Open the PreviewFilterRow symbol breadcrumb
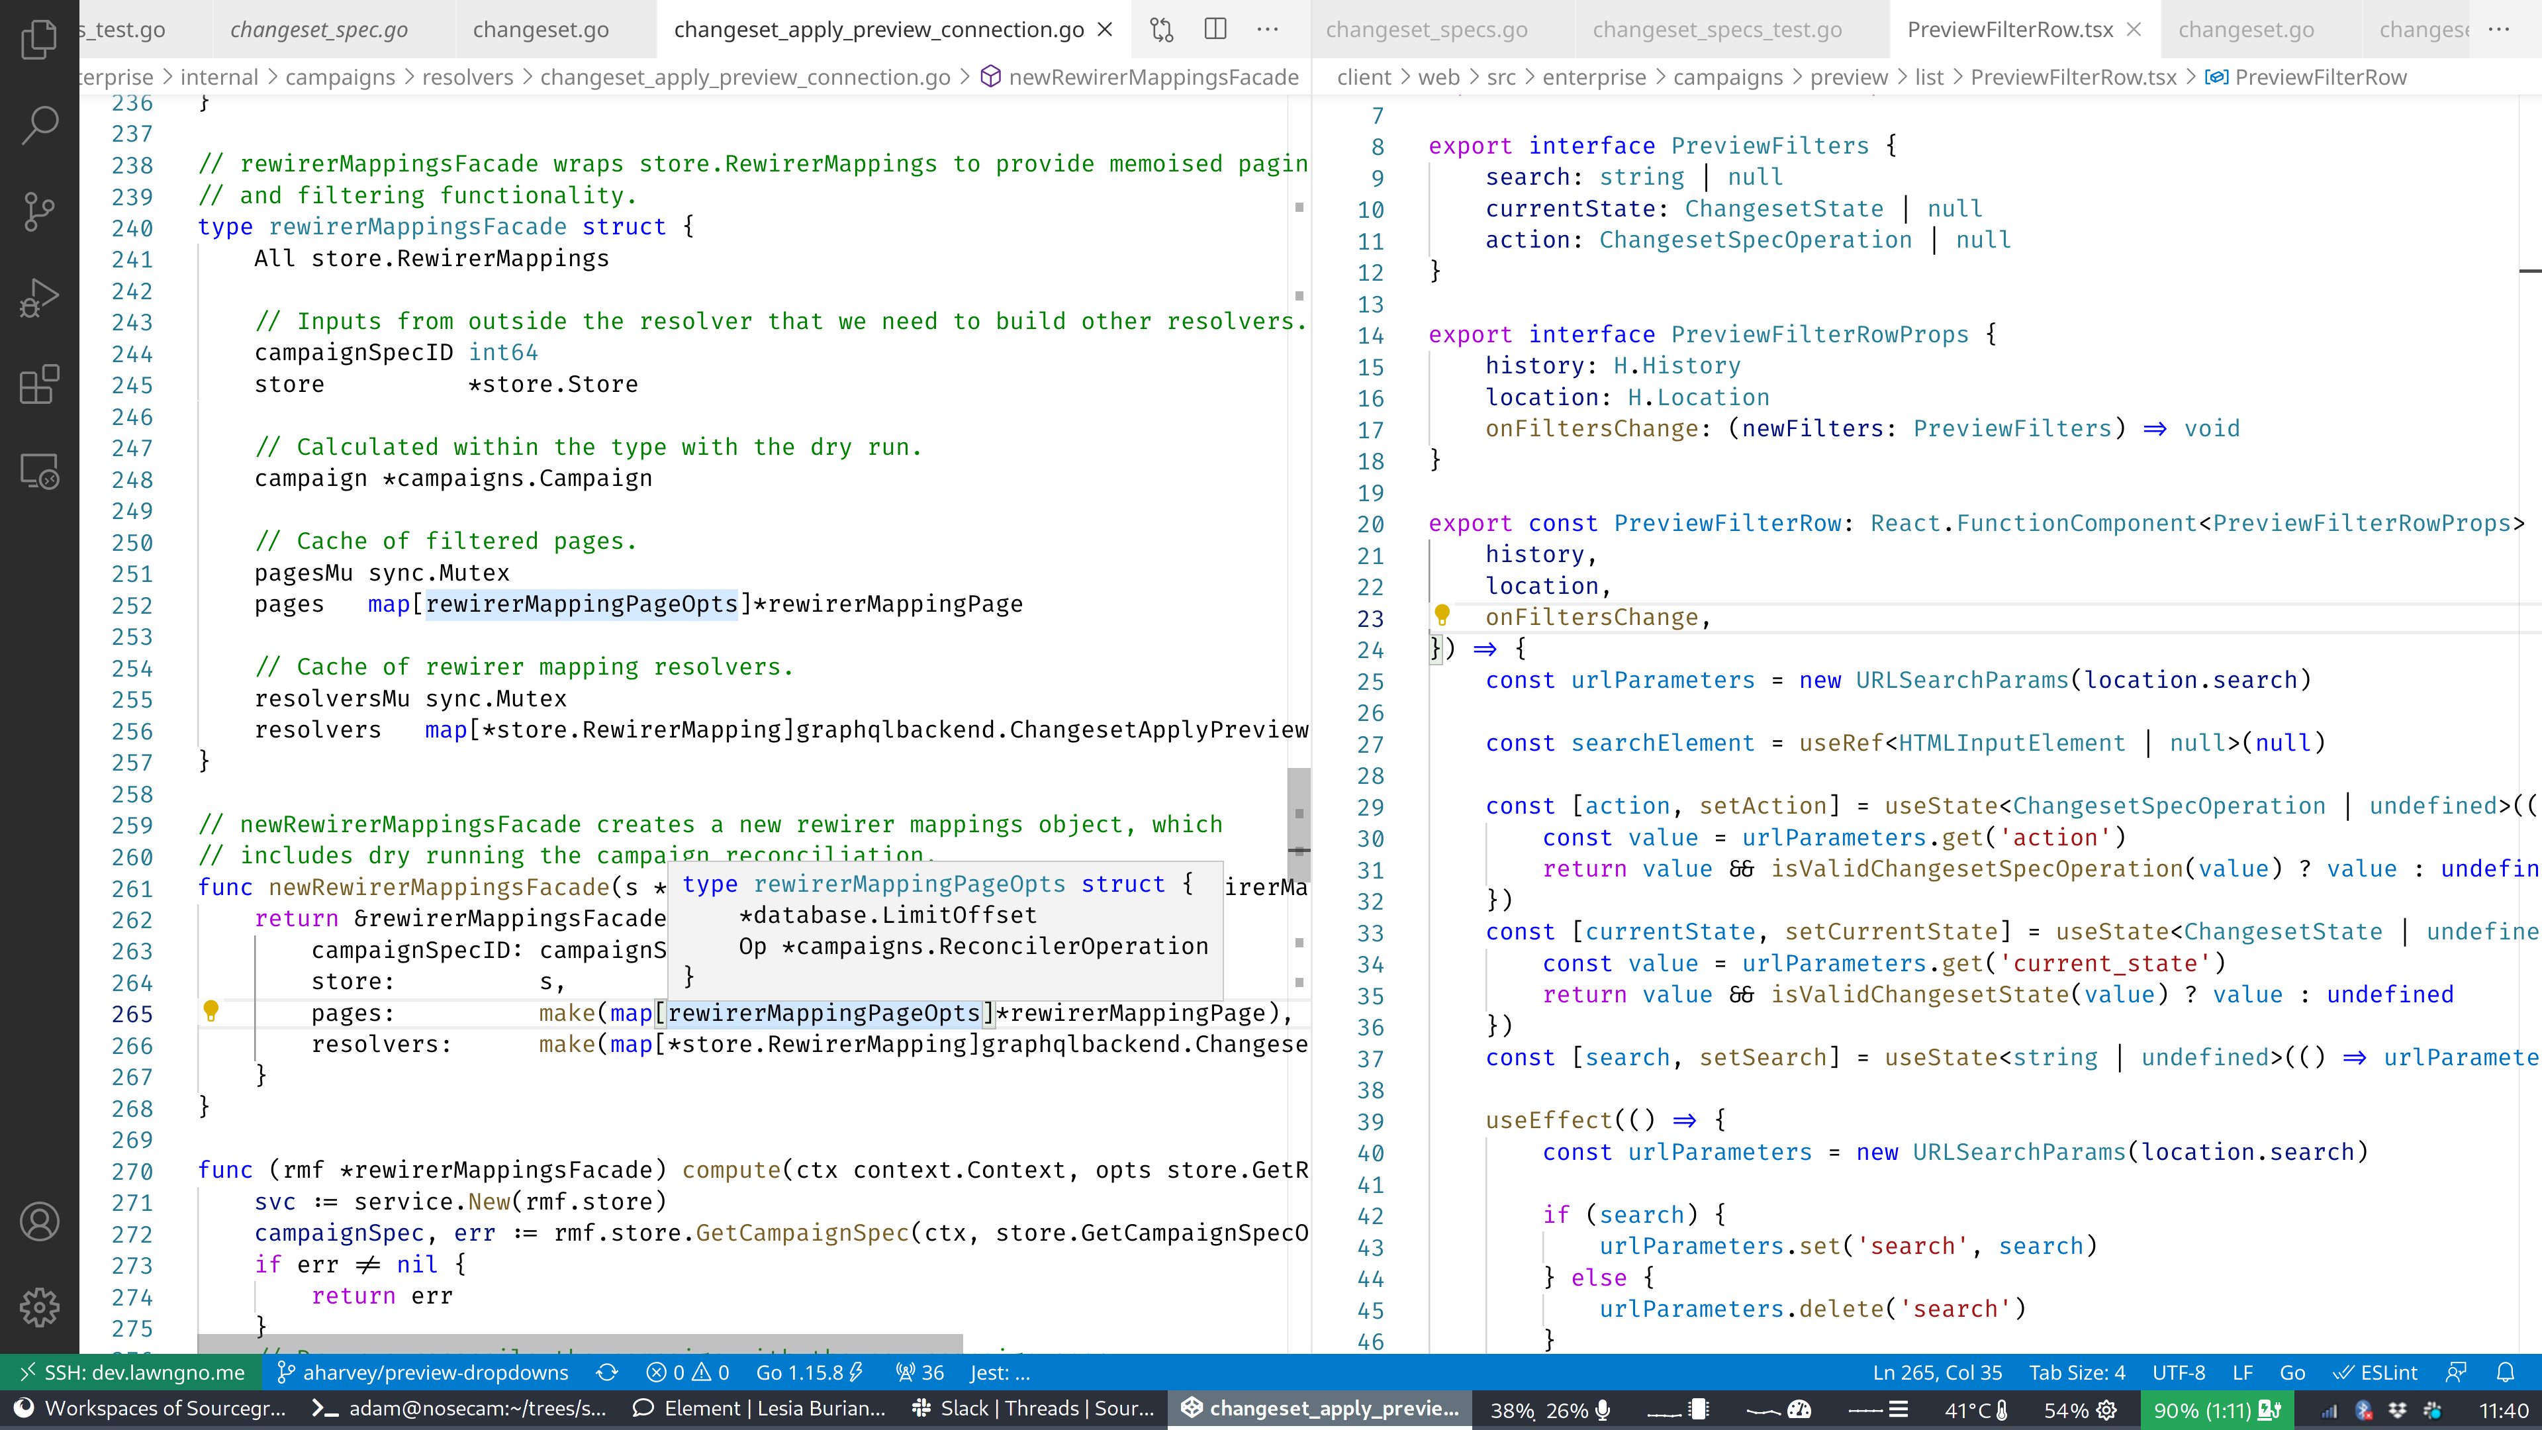This screenshot has height=1430, width=2542. pyautogui.click(x=2306, y=77)
